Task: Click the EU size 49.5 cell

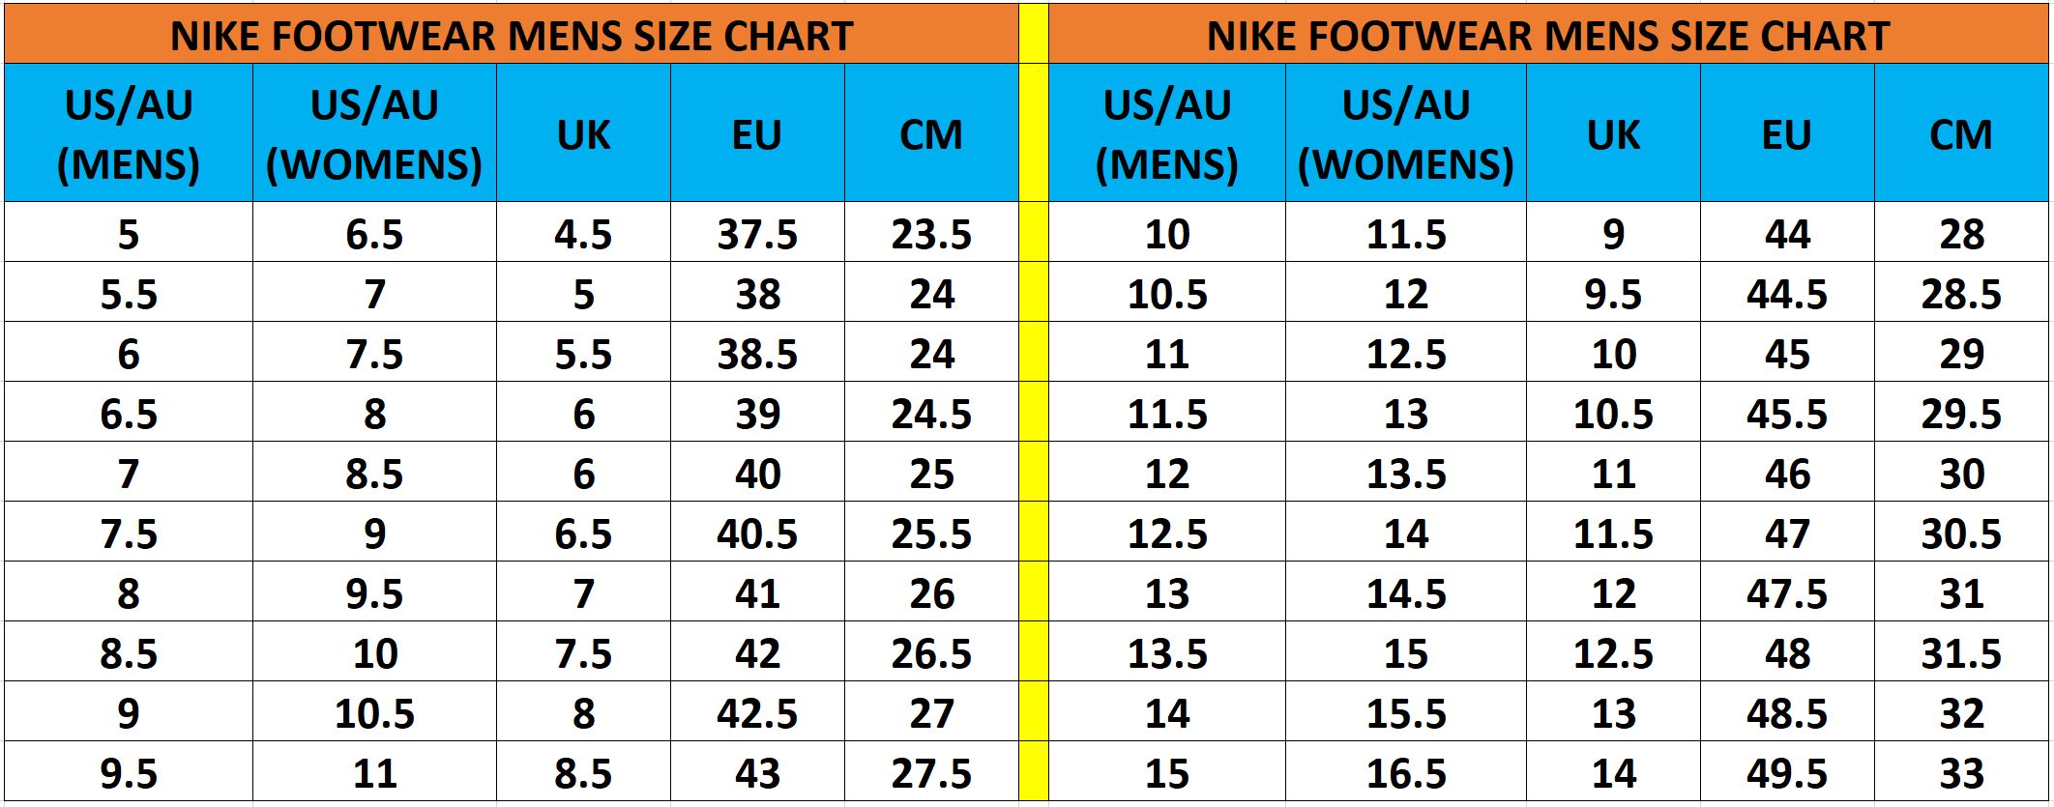Action: (x=1787, y=772)
